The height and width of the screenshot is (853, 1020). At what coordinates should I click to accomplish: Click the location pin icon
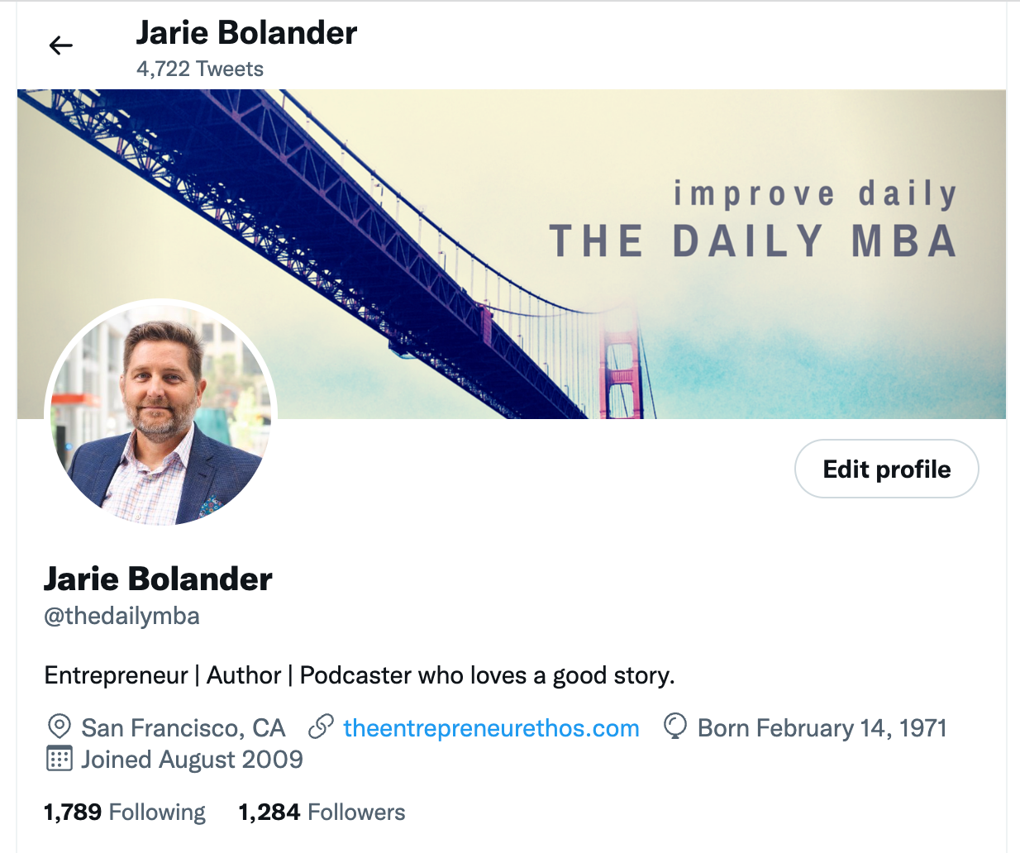point(59,727)
